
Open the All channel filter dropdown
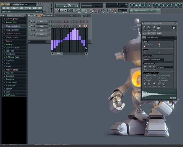(x=37, y=41)
